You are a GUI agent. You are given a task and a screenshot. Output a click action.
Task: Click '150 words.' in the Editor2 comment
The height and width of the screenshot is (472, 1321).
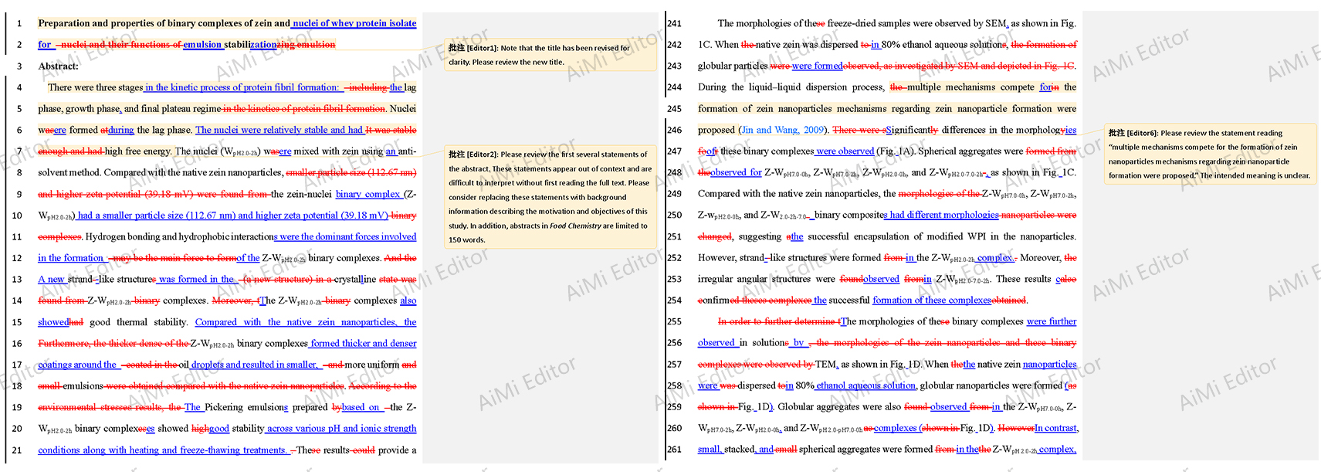point(466,239)
